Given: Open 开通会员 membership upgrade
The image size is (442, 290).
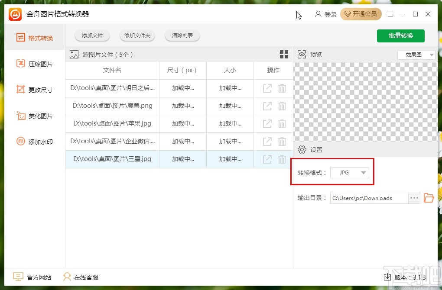Looking at the screenshot, I should click(361, 14).
